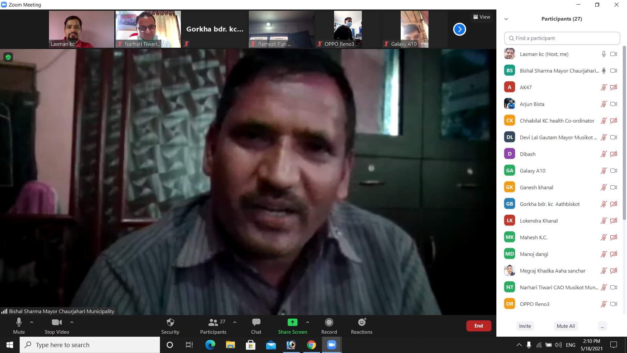
Task: Expand video options arrow beside Stop Video
Action: (x=72, y=322)
